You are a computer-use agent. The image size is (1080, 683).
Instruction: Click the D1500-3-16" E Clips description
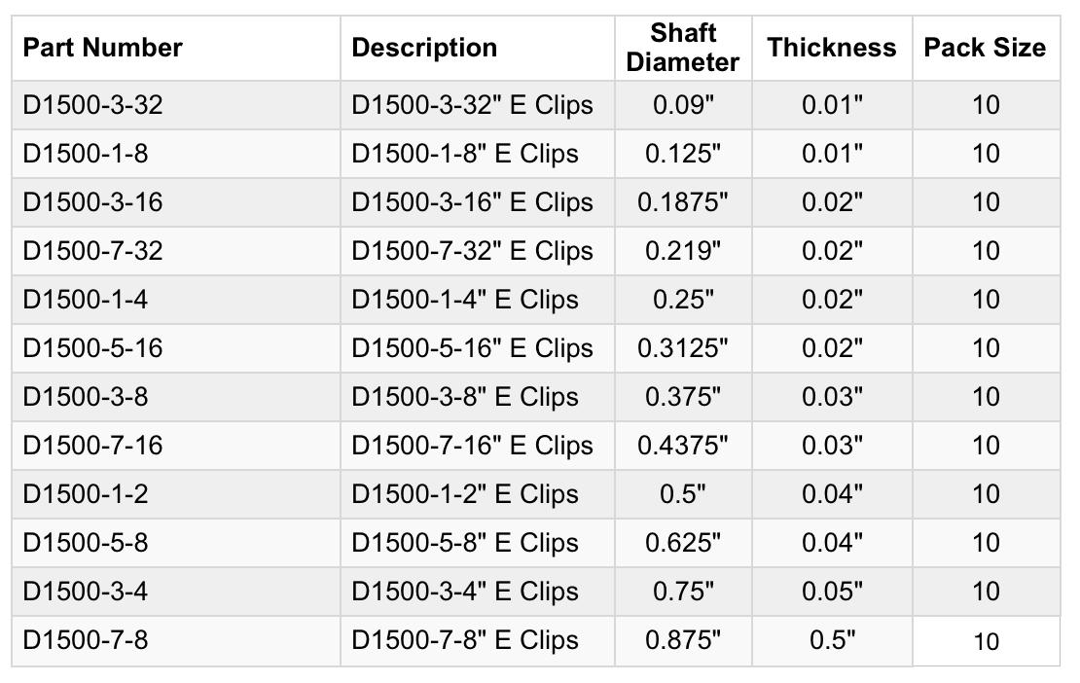(473, 202)
